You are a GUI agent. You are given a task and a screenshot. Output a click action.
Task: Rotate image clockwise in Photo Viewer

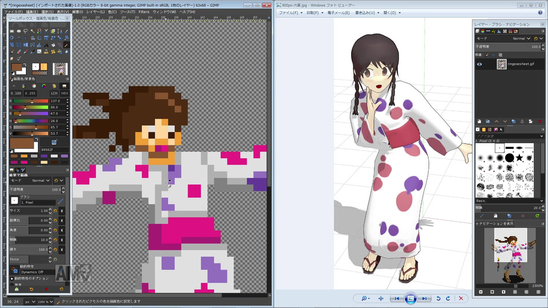click(x=448, y=298)
